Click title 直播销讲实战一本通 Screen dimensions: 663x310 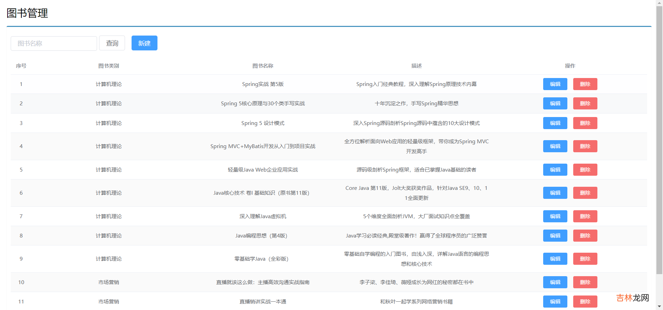(x=263, y=302)
